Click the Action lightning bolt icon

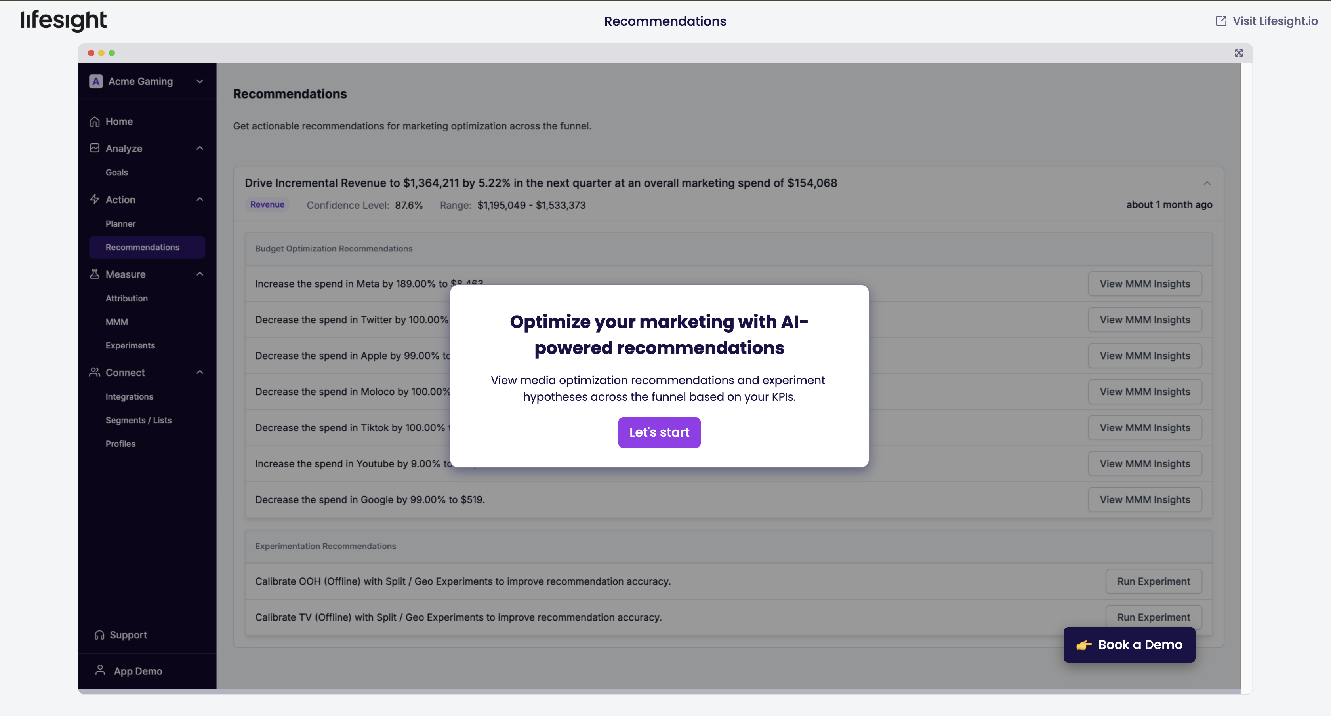(95, 199)
